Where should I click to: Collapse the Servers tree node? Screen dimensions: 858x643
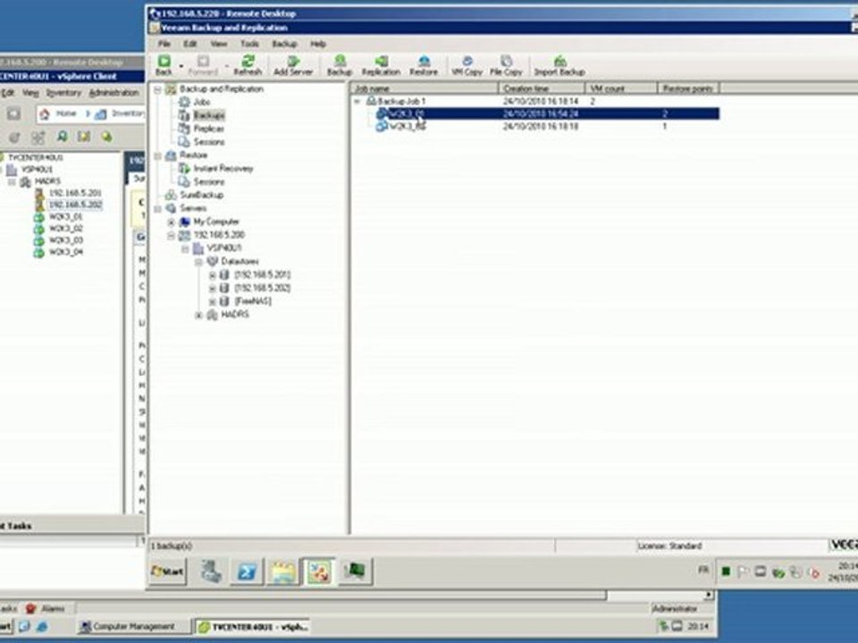(157, 208)
